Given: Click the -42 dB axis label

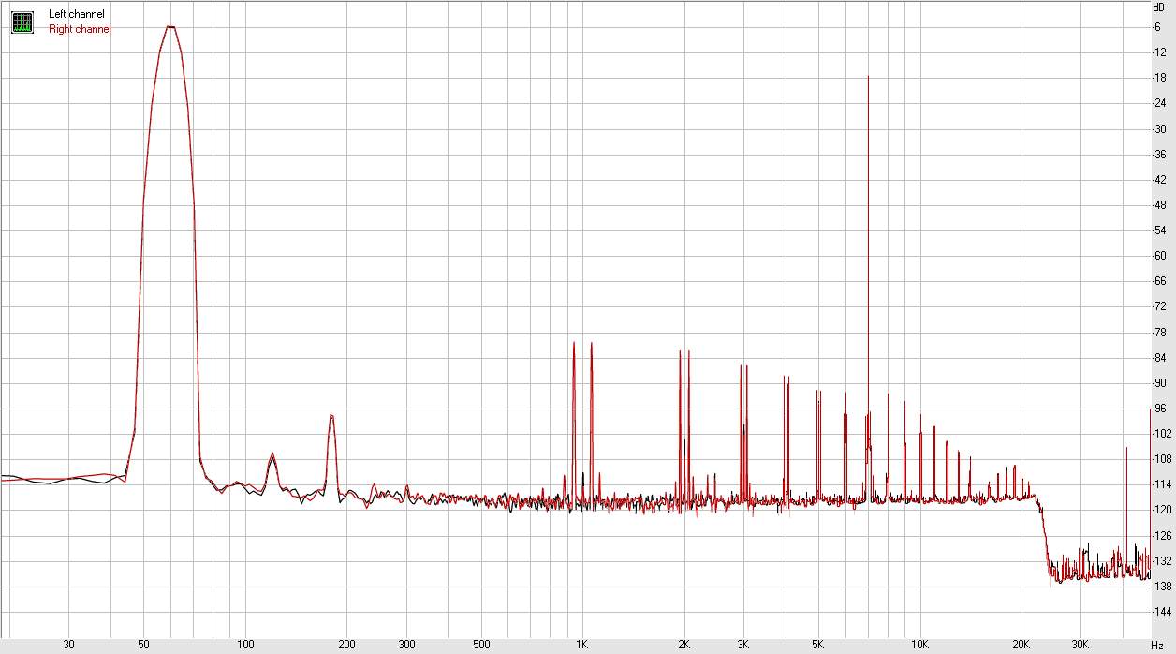Looking at the screenshot, I should pos(1159,180).
